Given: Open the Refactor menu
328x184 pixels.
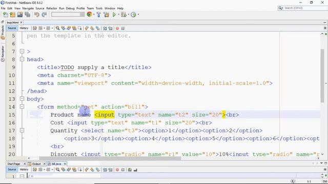Looking at the screenshot, I should [x=52, y=8].
